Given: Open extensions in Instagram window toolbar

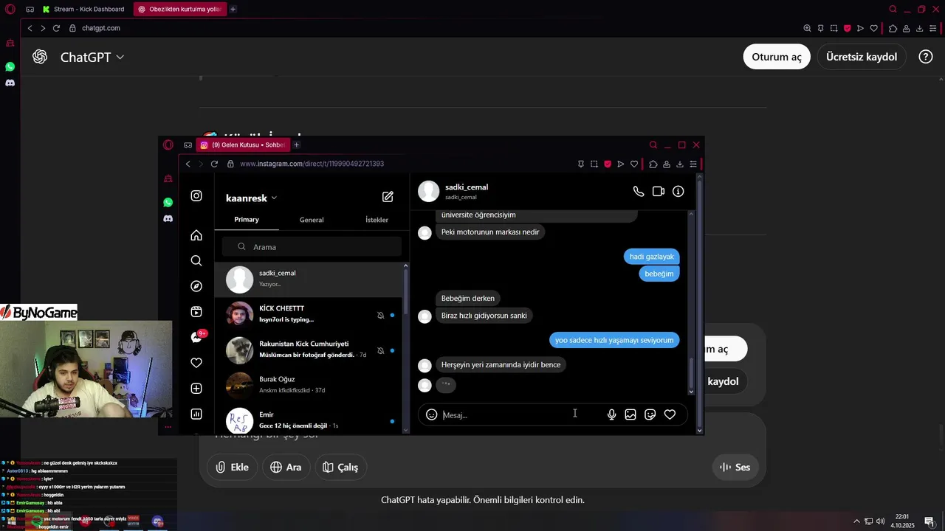Looking at the screenshot, I should coord(653,164).
